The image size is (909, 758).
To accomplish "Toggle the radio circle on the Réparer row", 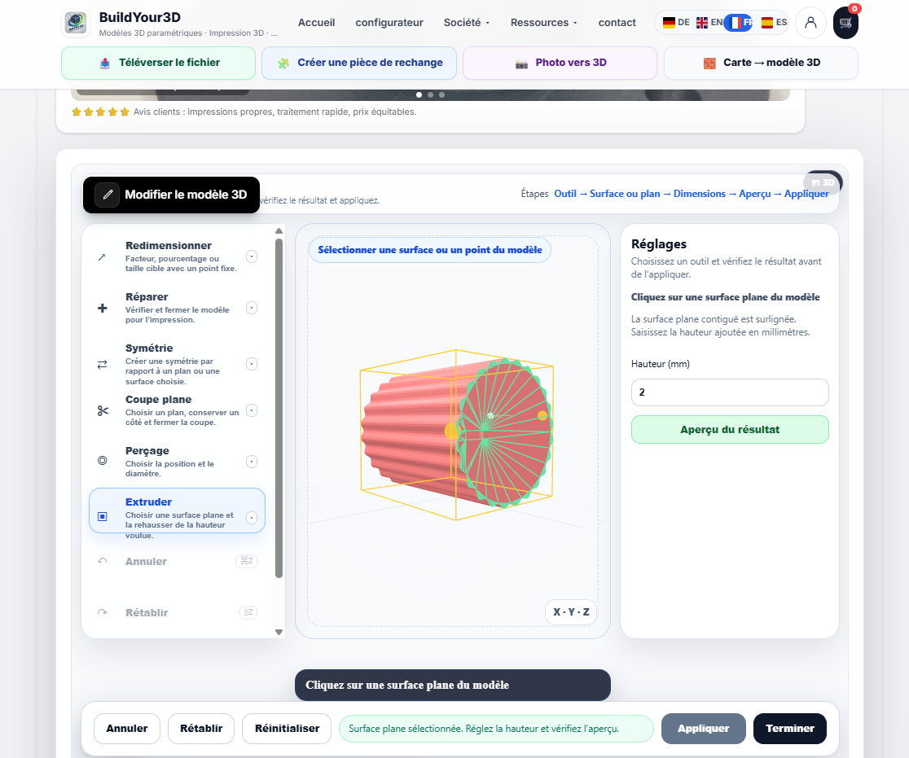I will click(252, 308).
